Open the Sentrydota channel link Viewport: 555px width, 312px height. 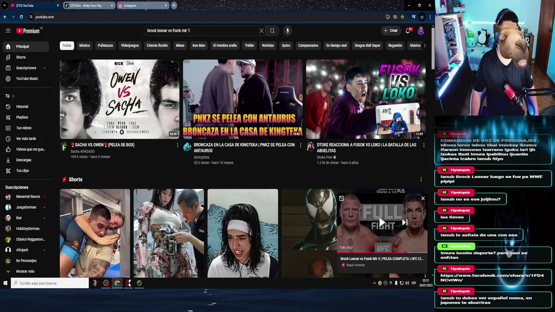(202, 157)
